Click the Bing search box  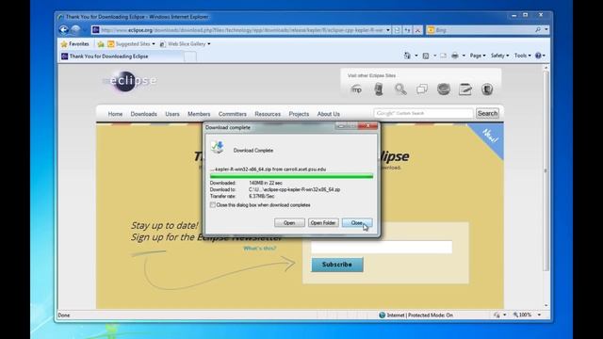click(483, 30)
